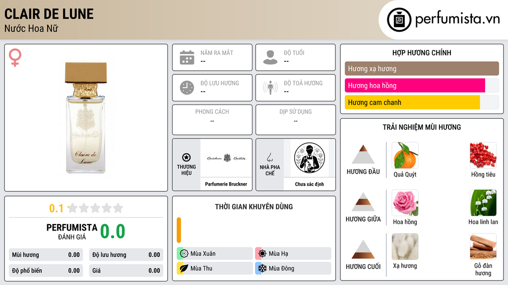Click the Parfumerie Bruckner brand logo

pyautogui.click(x=226, y=158)
